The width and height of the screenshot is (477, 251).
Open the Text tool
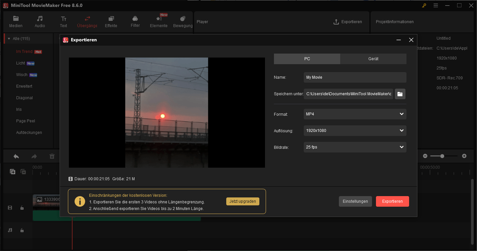click(63, 21)
